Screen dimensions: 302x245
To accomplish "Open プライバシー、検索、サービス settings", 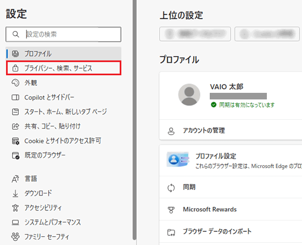I will pyautogui.click(x=64, y=68).
